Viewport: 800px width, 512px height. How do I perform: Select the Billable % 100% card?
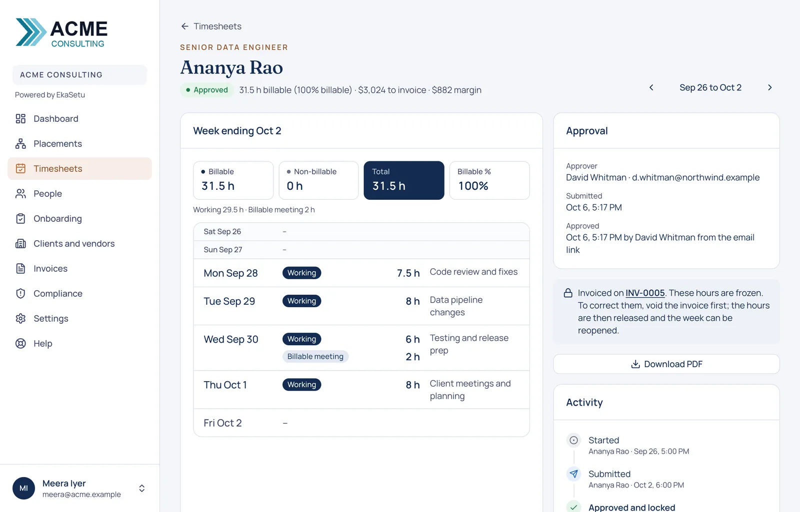(x=489, y=180)
